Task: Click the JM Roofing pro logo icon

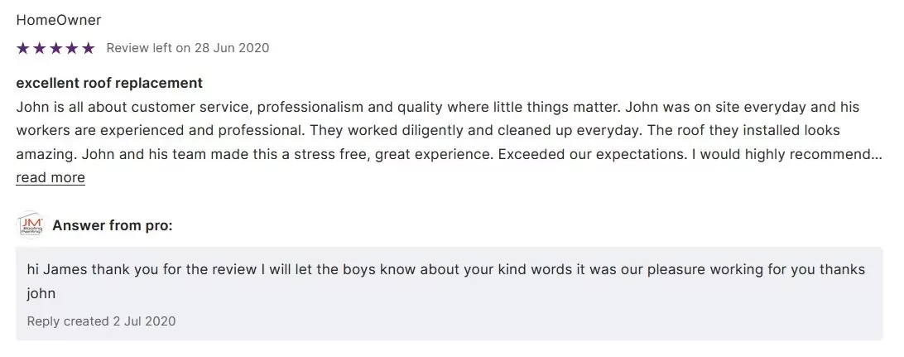Action: [x=31, y=224]
